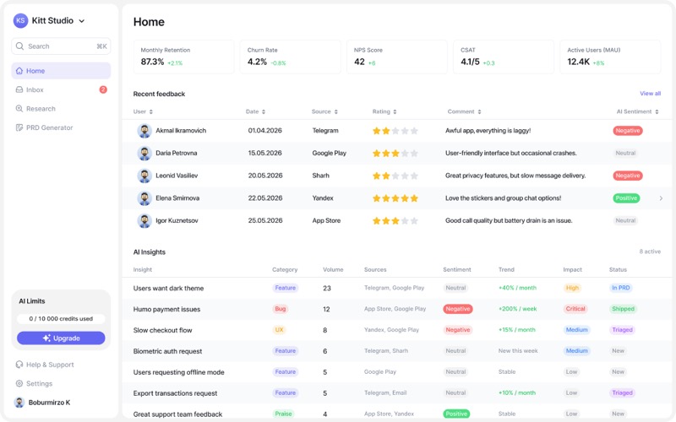
Task: Open the Humo payment issues insight row
Action: [396, 309]
